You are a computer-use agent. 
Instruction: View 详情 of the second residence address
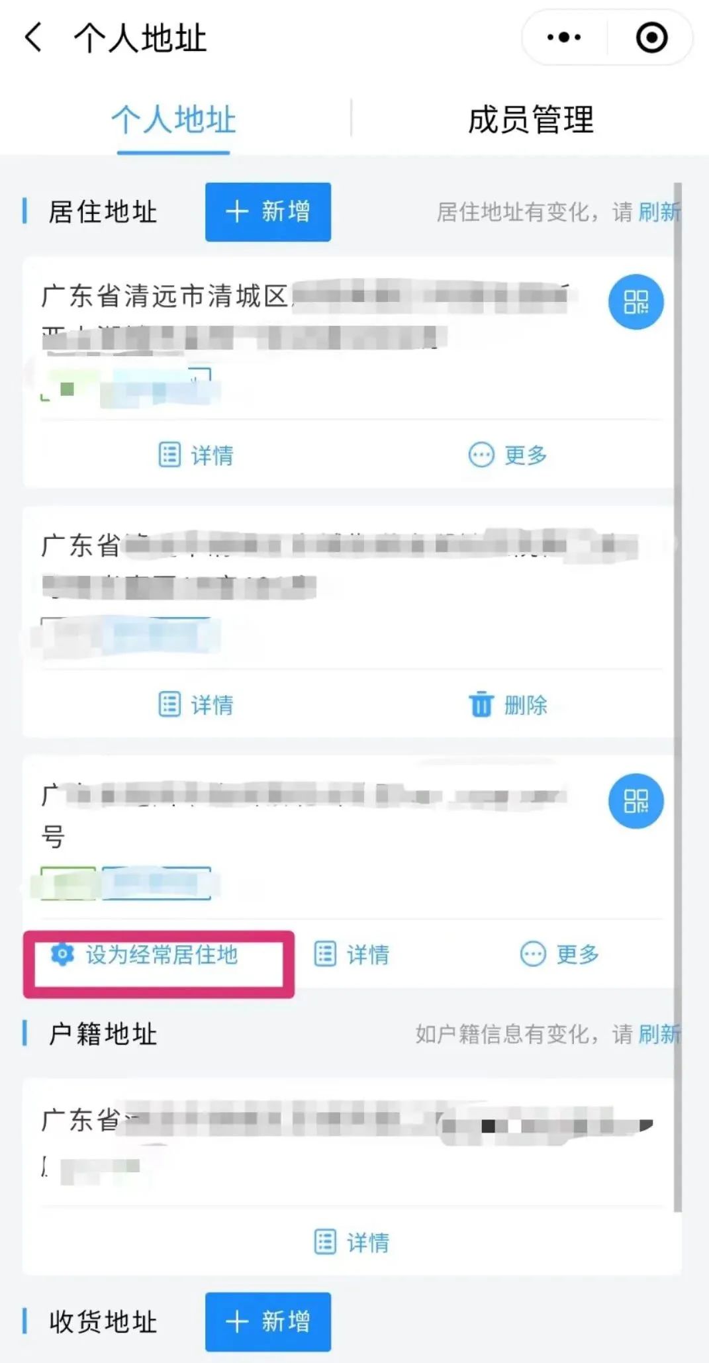(x=196, y=704)
